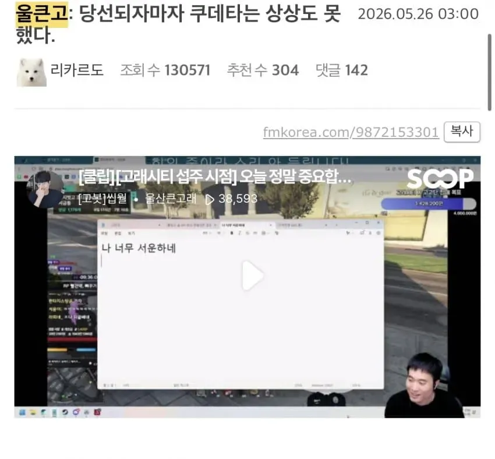Select the post date 2026.05.26 03:00

[x=418, y=14]
